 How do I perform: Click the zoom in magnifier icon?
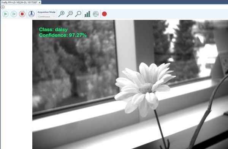(62, 14)
